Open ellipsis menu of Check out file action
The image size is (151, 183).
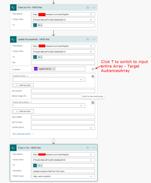click(x=94, y=7)
